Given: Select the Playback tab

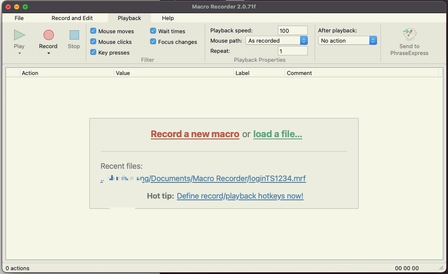Looking at the screenshot, I should [x=130, y=18].
